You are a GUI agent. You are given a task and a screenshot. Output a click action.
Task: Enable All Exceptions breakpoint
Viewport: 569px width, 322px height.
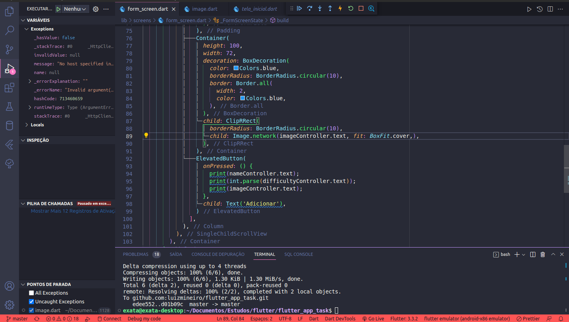[x=31, y=293]
